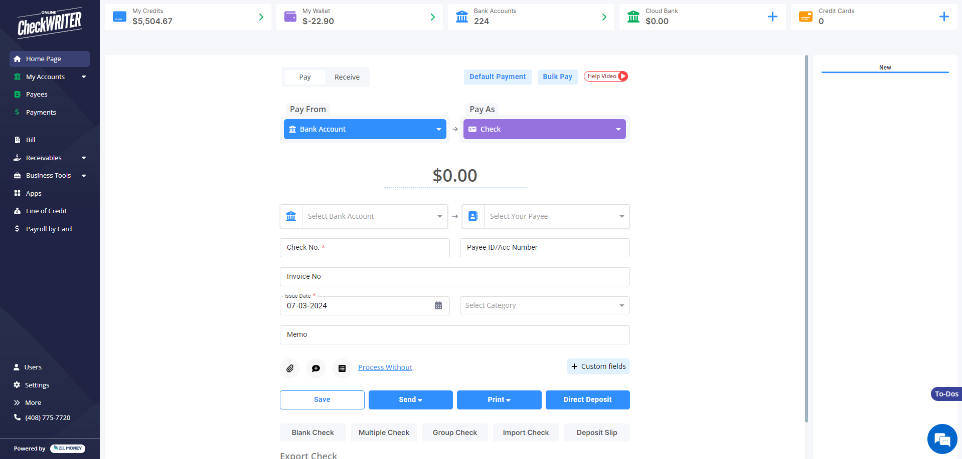Enable Bulk Pay mode
The width and height of the screenshot is (962, 459).
click(x=557, y=77)
